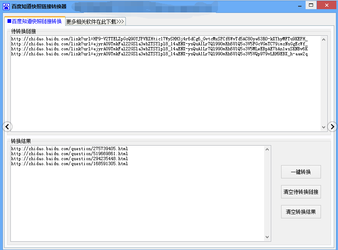This screenshot has height=250, width=338.
Task: Click result link question/519669861.html
Action: (x=69, y=153)
